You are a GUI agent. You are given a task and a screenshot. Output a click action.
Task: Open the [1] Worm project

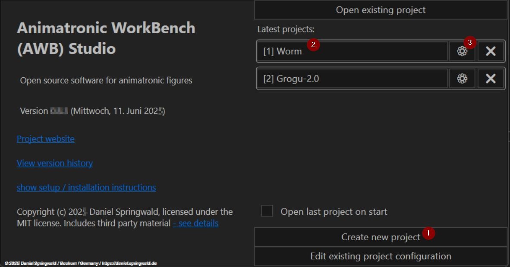click(352, 51)
